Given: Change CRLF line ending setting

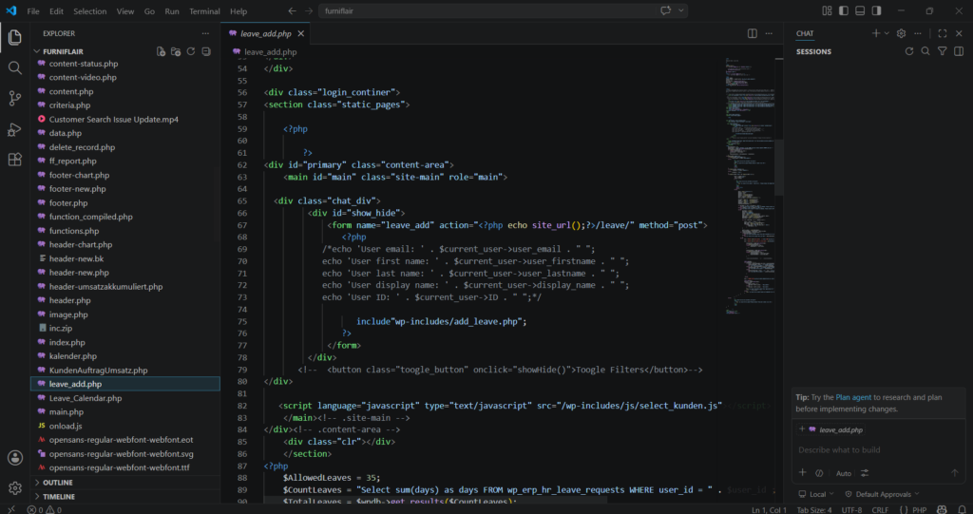Looking at the screenshot, I should pos(880,509).
